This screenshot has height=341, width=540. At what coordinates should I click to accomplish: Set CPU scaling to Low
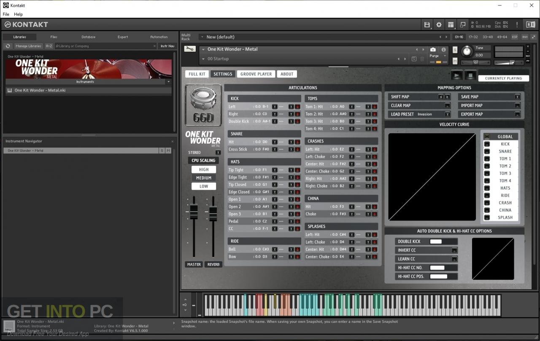(204, 186)
